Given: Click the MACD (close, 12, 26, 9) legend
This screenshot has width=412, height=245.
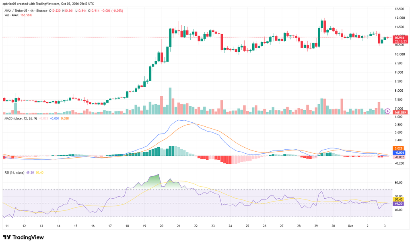Looking at the screenshot, I should 21,118.
